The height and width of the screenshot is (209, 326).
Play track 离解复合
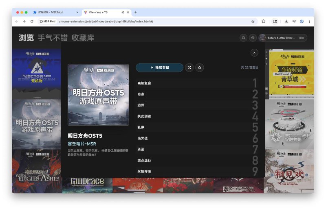click(x=197, y=83)
